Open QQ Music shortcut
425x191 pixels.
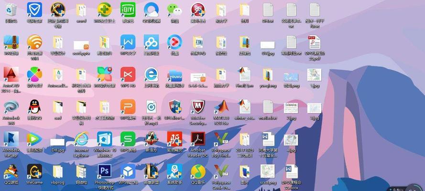pos(198,171)
